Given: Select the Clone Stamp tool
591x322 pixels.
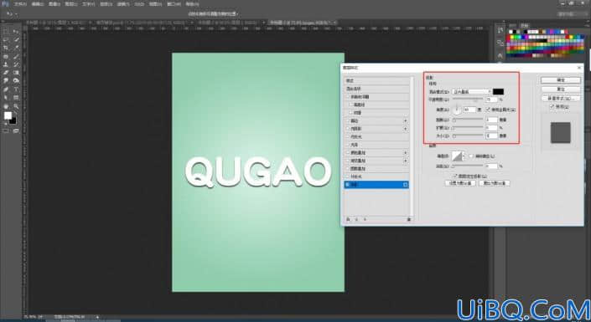Looking at the screenshot, I should [x=6, y=64].
